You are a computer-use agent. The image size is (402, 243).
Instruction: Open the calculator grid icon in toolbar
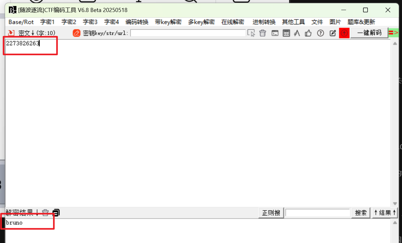[286, 33]
